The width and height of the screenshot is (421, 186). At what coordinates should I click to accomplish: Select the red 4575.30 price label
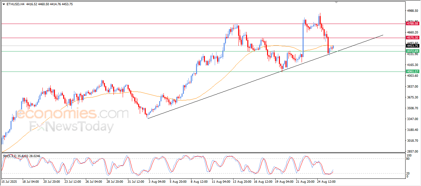click(412, 38)
